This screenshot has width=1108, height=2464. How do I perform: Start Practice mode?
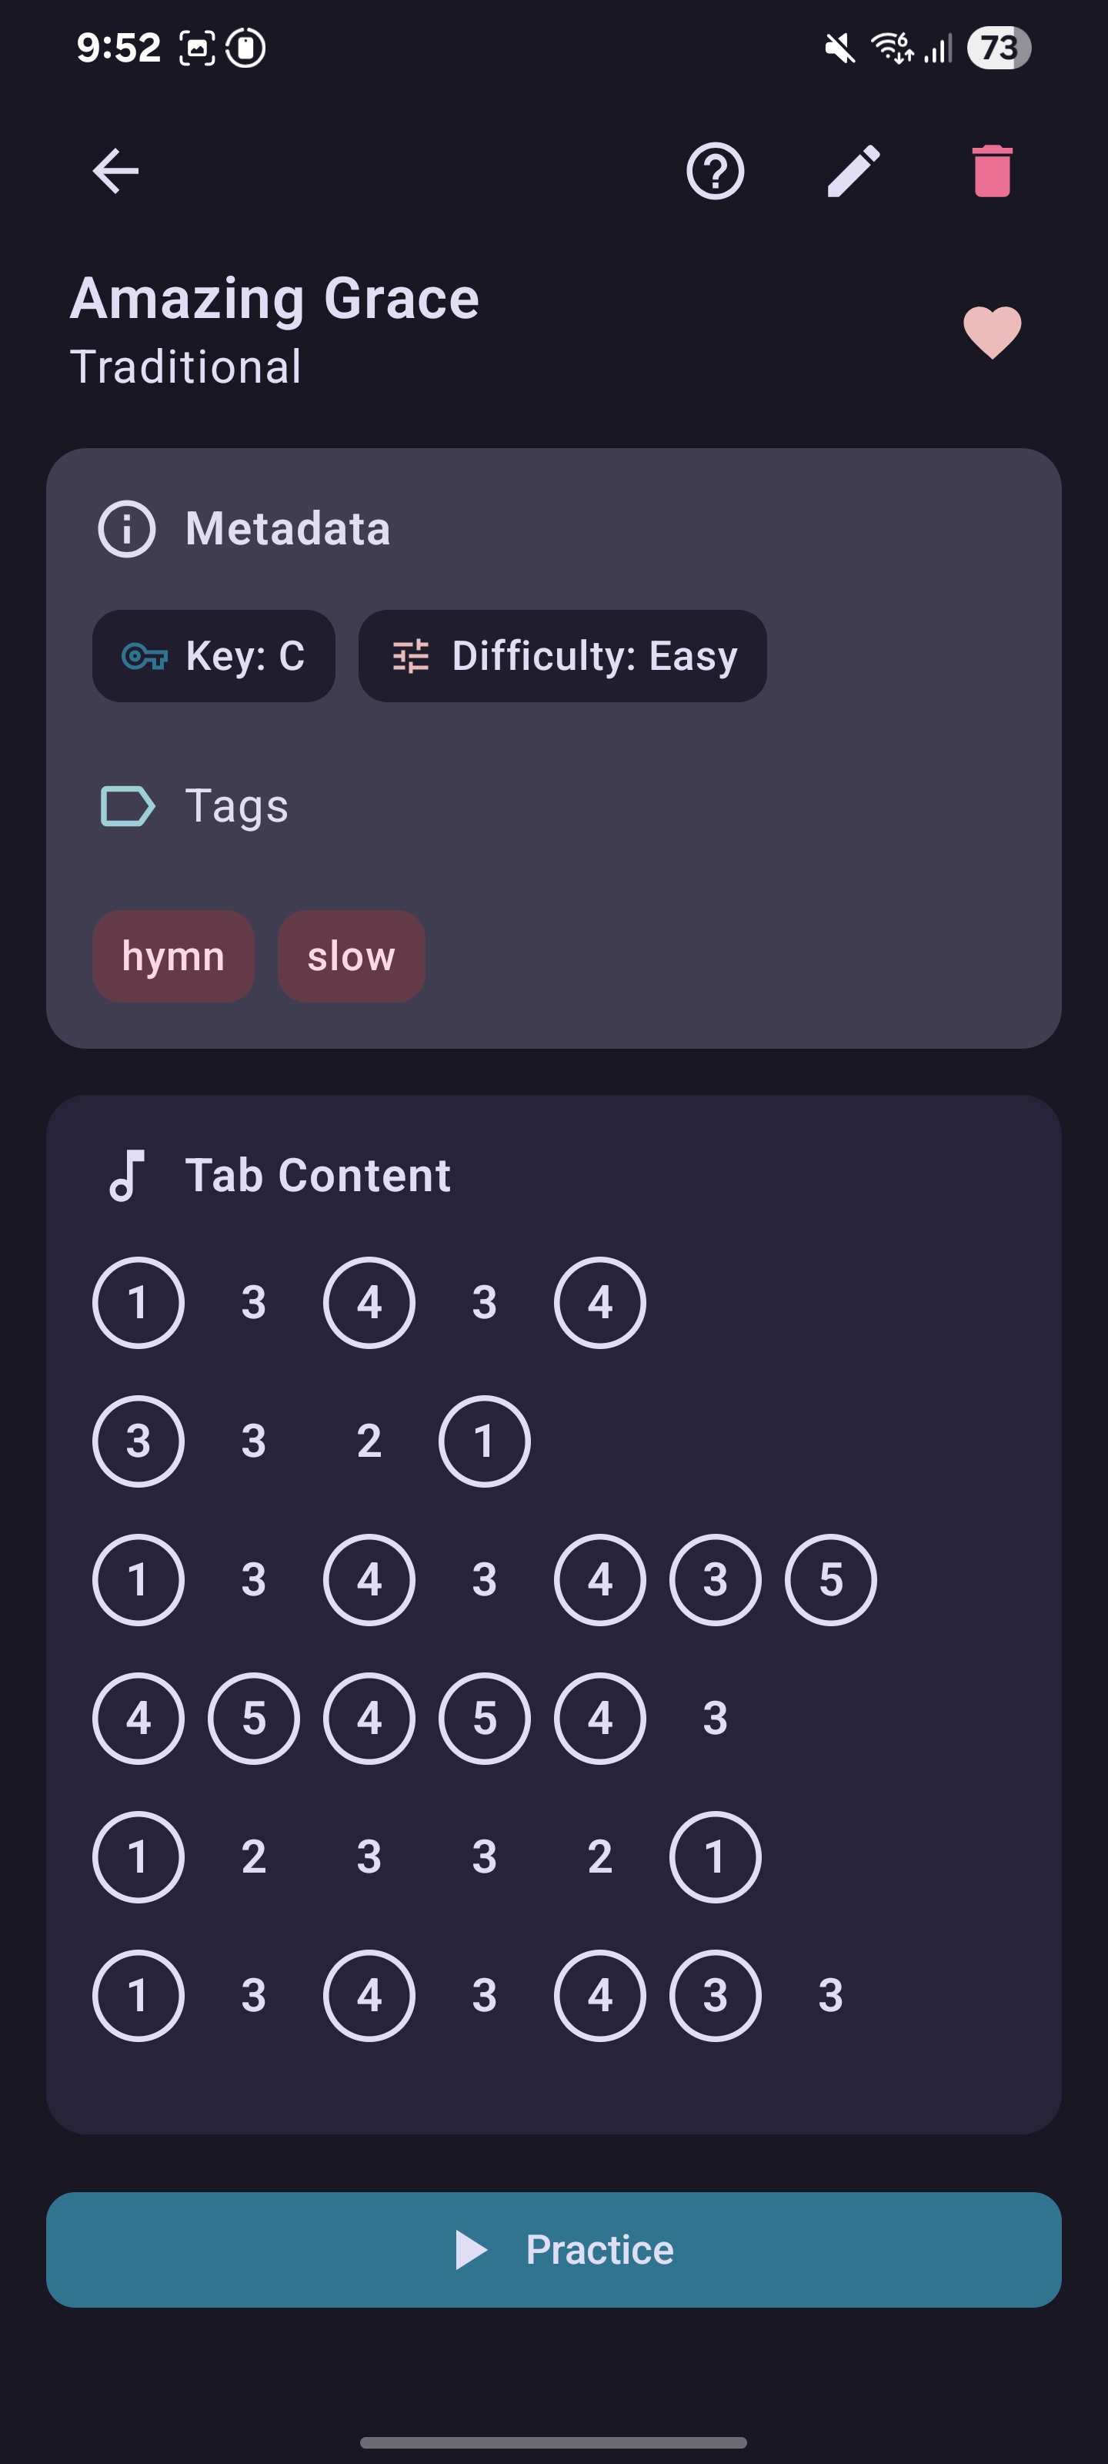click(x=555, y=2248)
